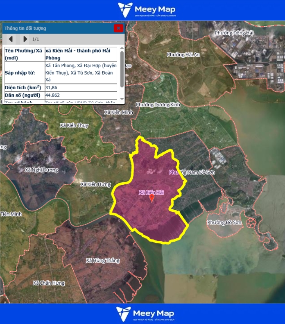The width and height of the screenshot is (285, 324).
Task: Click the Meey Map logo at bottom
Action: [x=146, y=313]
